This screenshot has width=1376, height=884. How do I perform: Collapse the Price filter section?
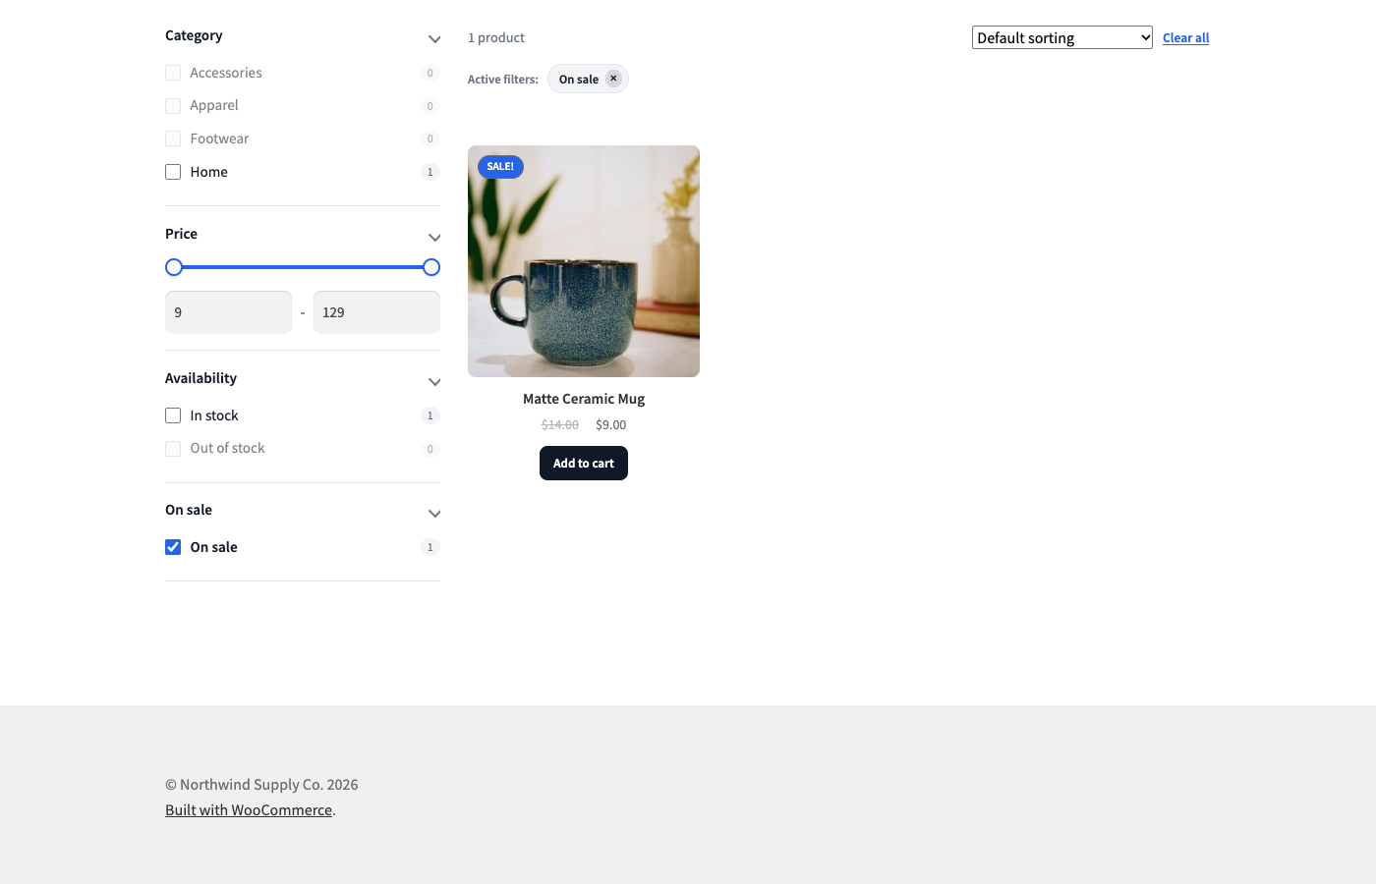point(434,238)
